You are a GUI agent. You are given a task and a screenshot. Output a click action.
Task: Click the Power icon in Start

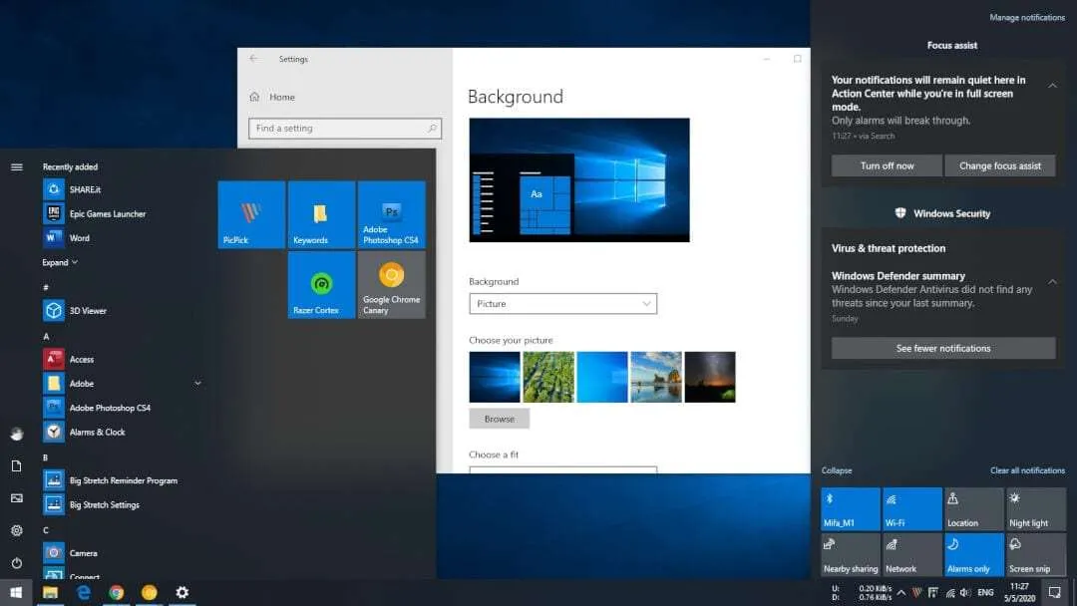pos(17,563)
